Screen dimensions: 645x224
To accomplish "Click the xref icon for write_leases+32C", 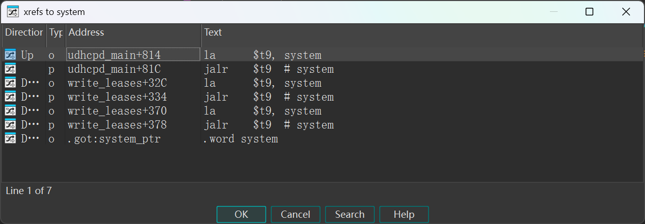I will pyautogui.click(x=10, y=83).
